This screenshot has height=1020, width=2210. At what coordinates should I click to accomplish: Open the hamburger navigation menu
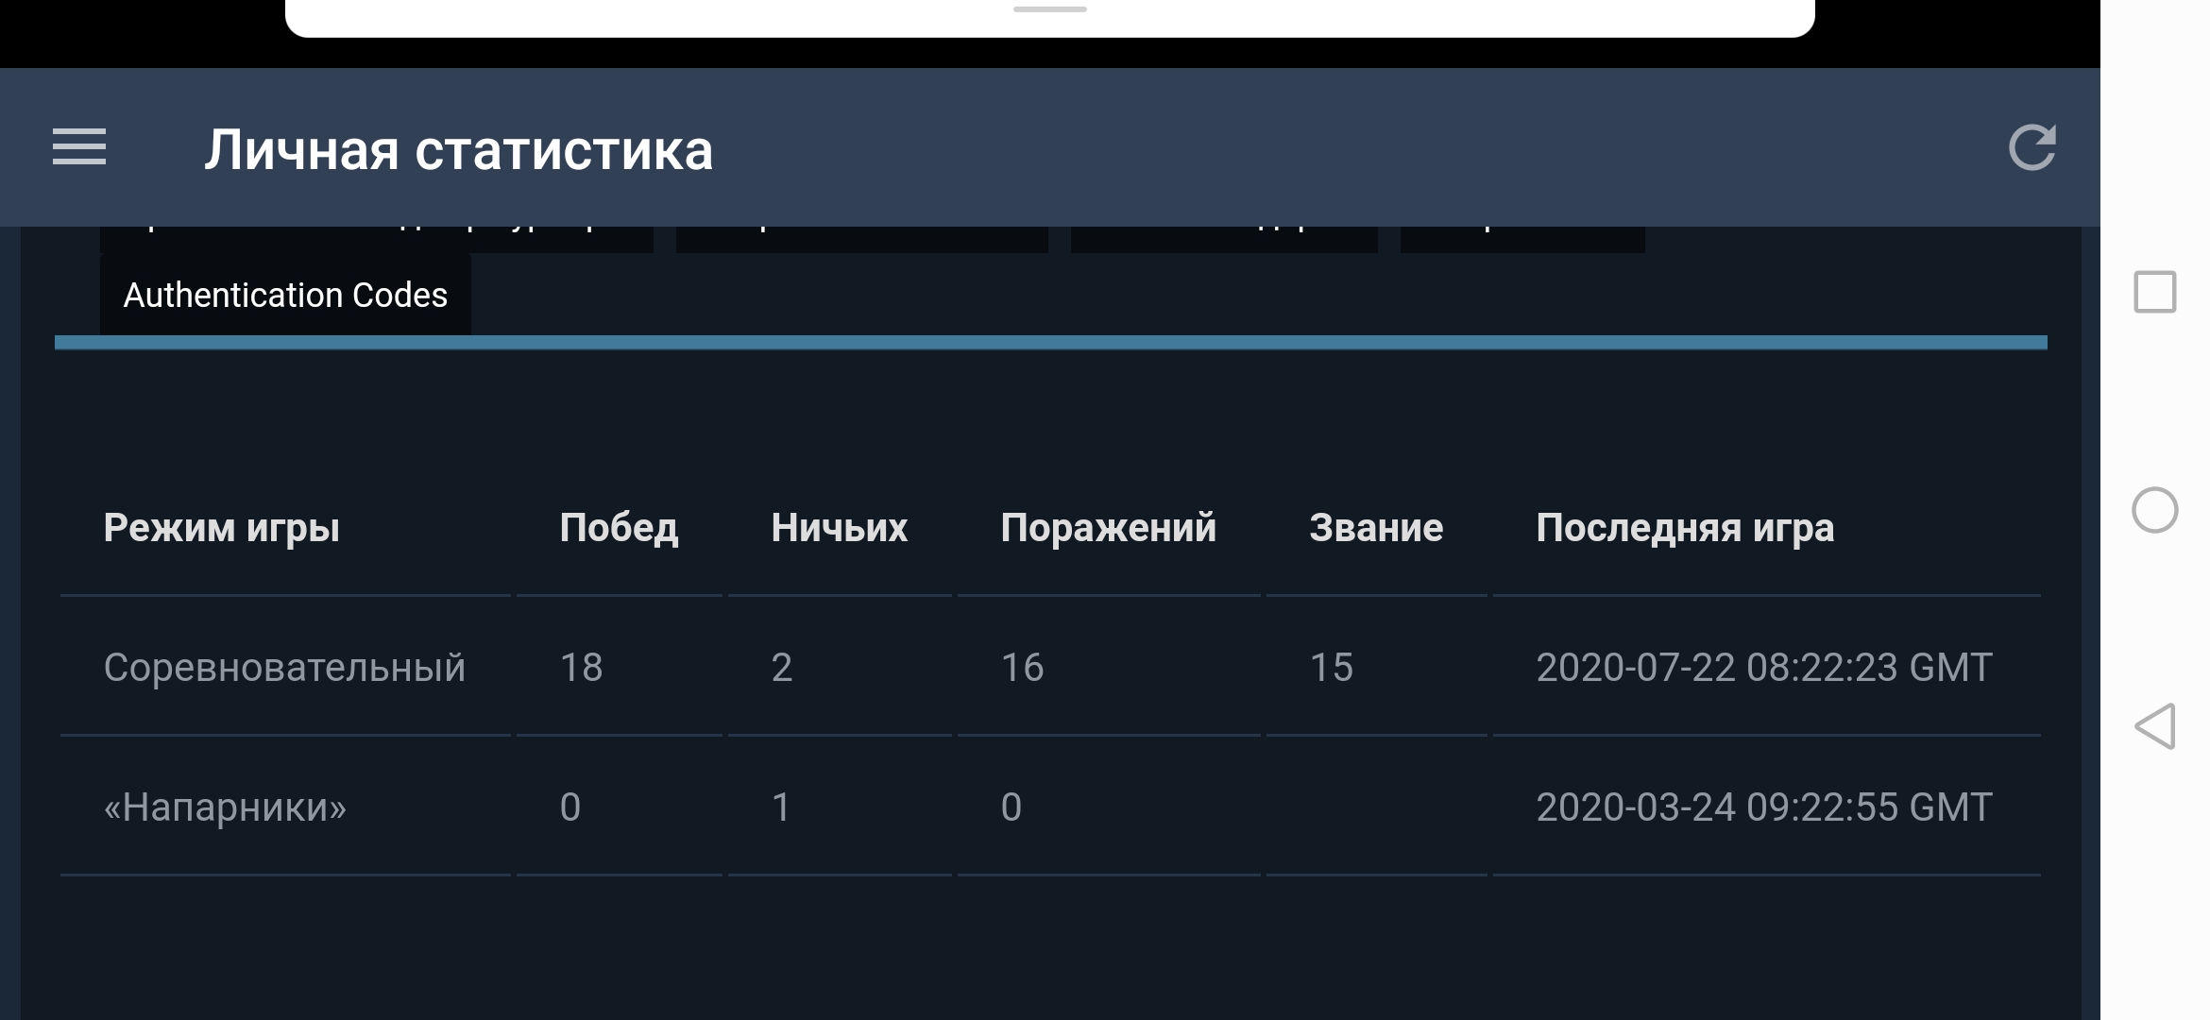click(x=79, y=147)
